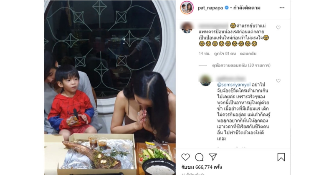Expand the 30 replies thread

click(x=241, y=65)
